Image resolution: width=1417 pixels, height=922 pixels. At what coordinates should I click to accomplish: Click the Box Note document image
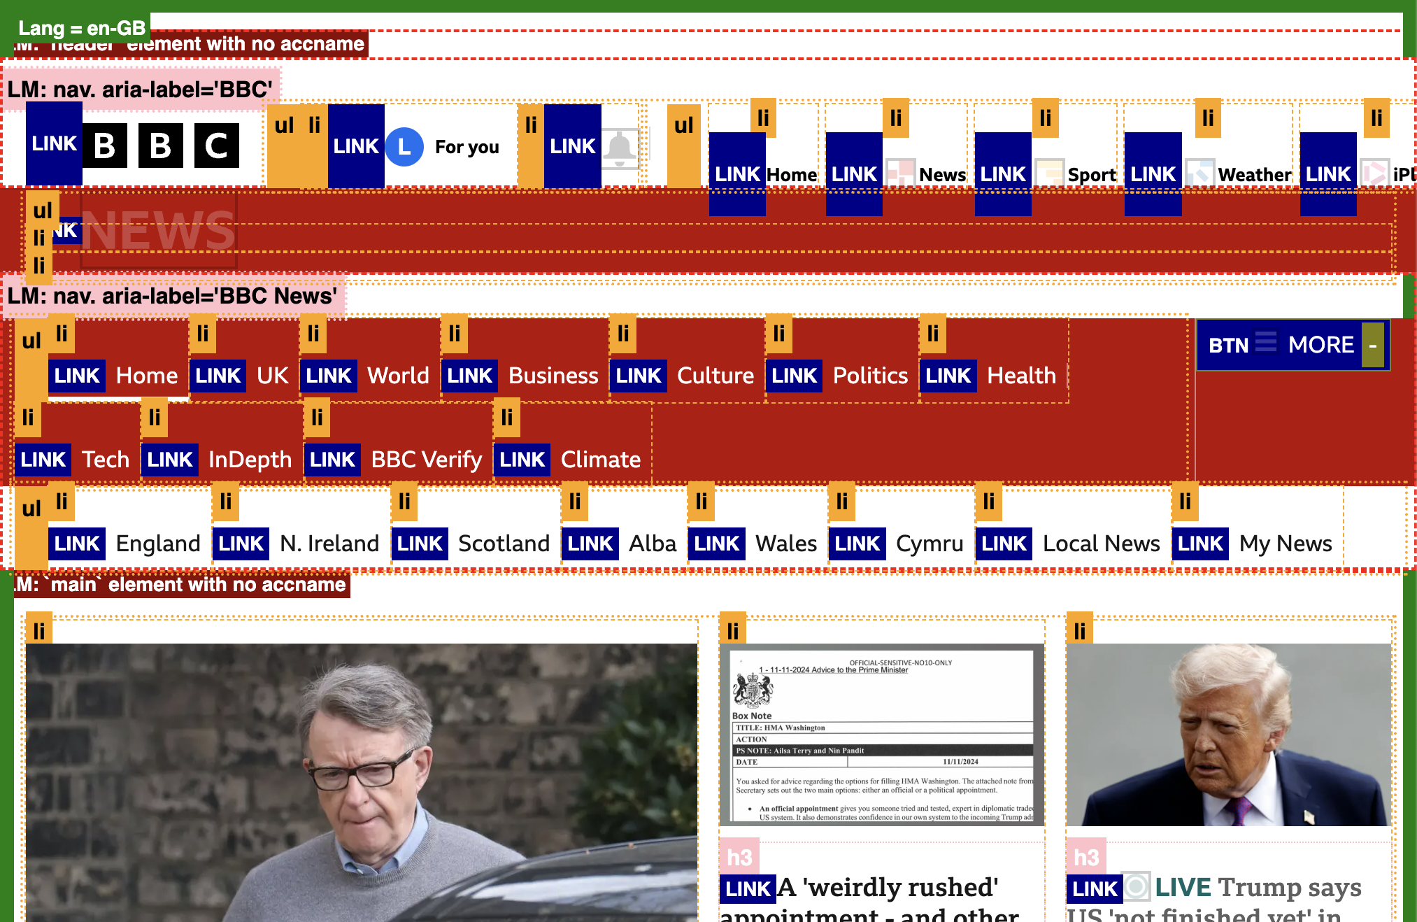881,735
